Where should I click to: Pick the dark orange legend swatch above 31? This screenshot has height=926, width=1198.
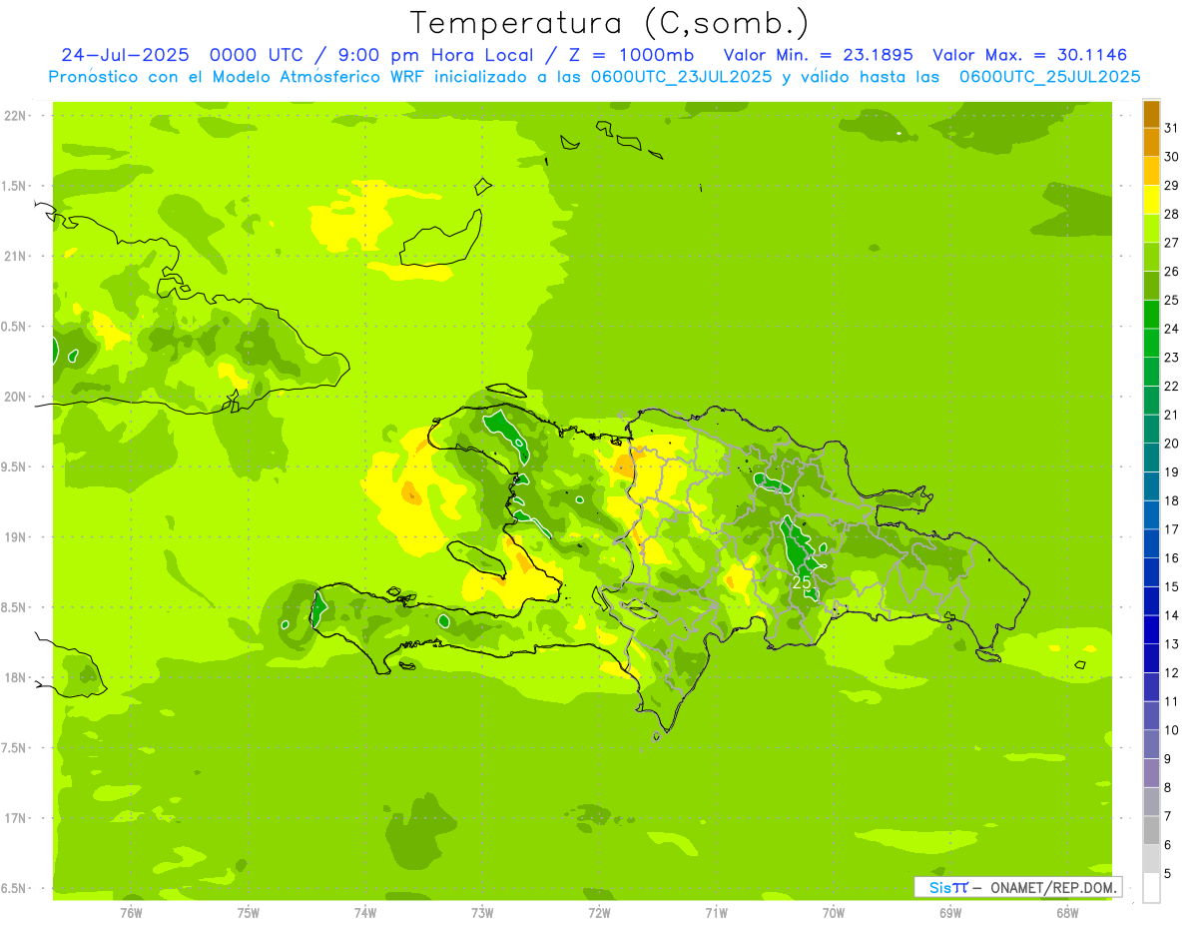(1151, 114)
